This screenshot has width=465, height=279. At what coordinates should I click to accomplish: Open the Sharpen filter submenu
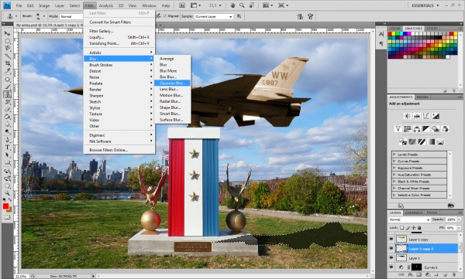[119, 96]
